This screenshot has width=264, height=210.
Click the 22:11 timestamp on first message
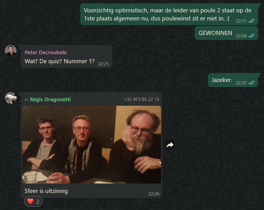(x=241, y=21)
